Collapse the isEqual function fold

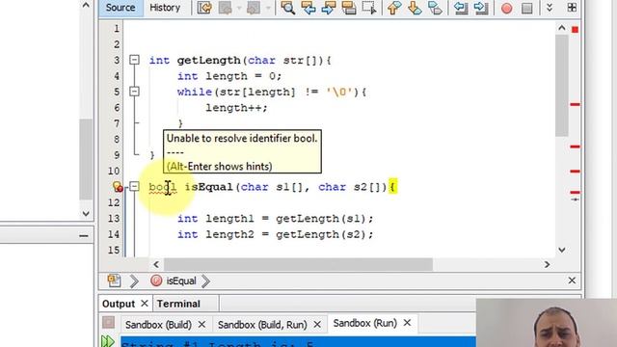coord(134,186)
